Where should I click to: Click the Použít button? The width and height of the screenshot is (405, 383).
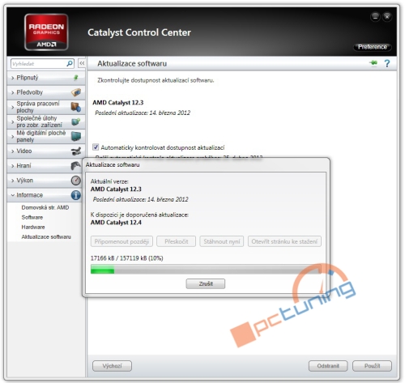tap(372, 366)
